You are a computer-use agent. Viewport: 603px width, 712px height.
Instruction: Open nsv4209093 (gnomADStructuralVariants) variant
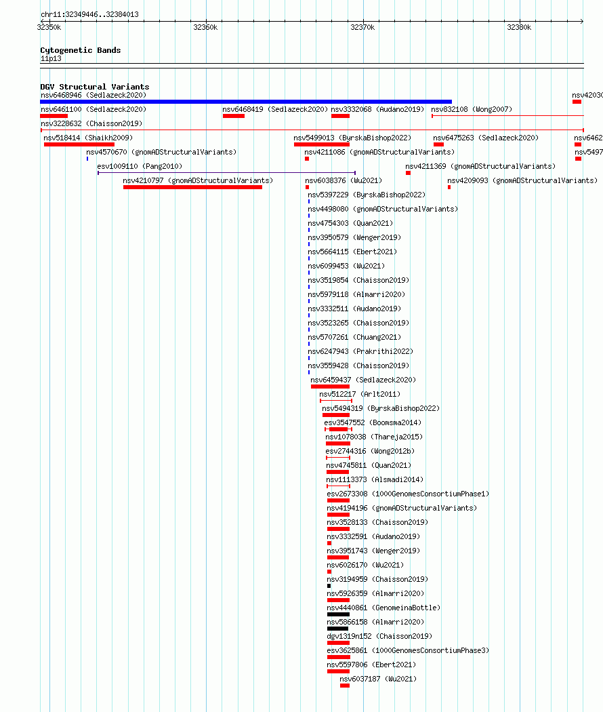[522, 181]
